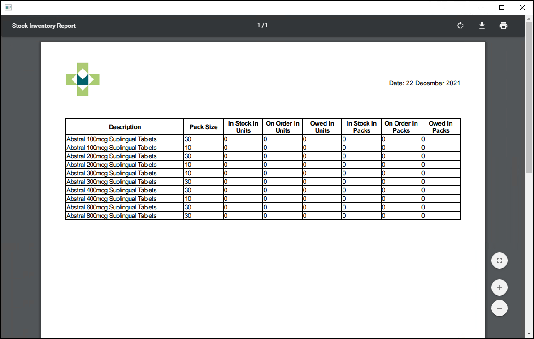Click the pharmacy cross logo

coord(82,79)
